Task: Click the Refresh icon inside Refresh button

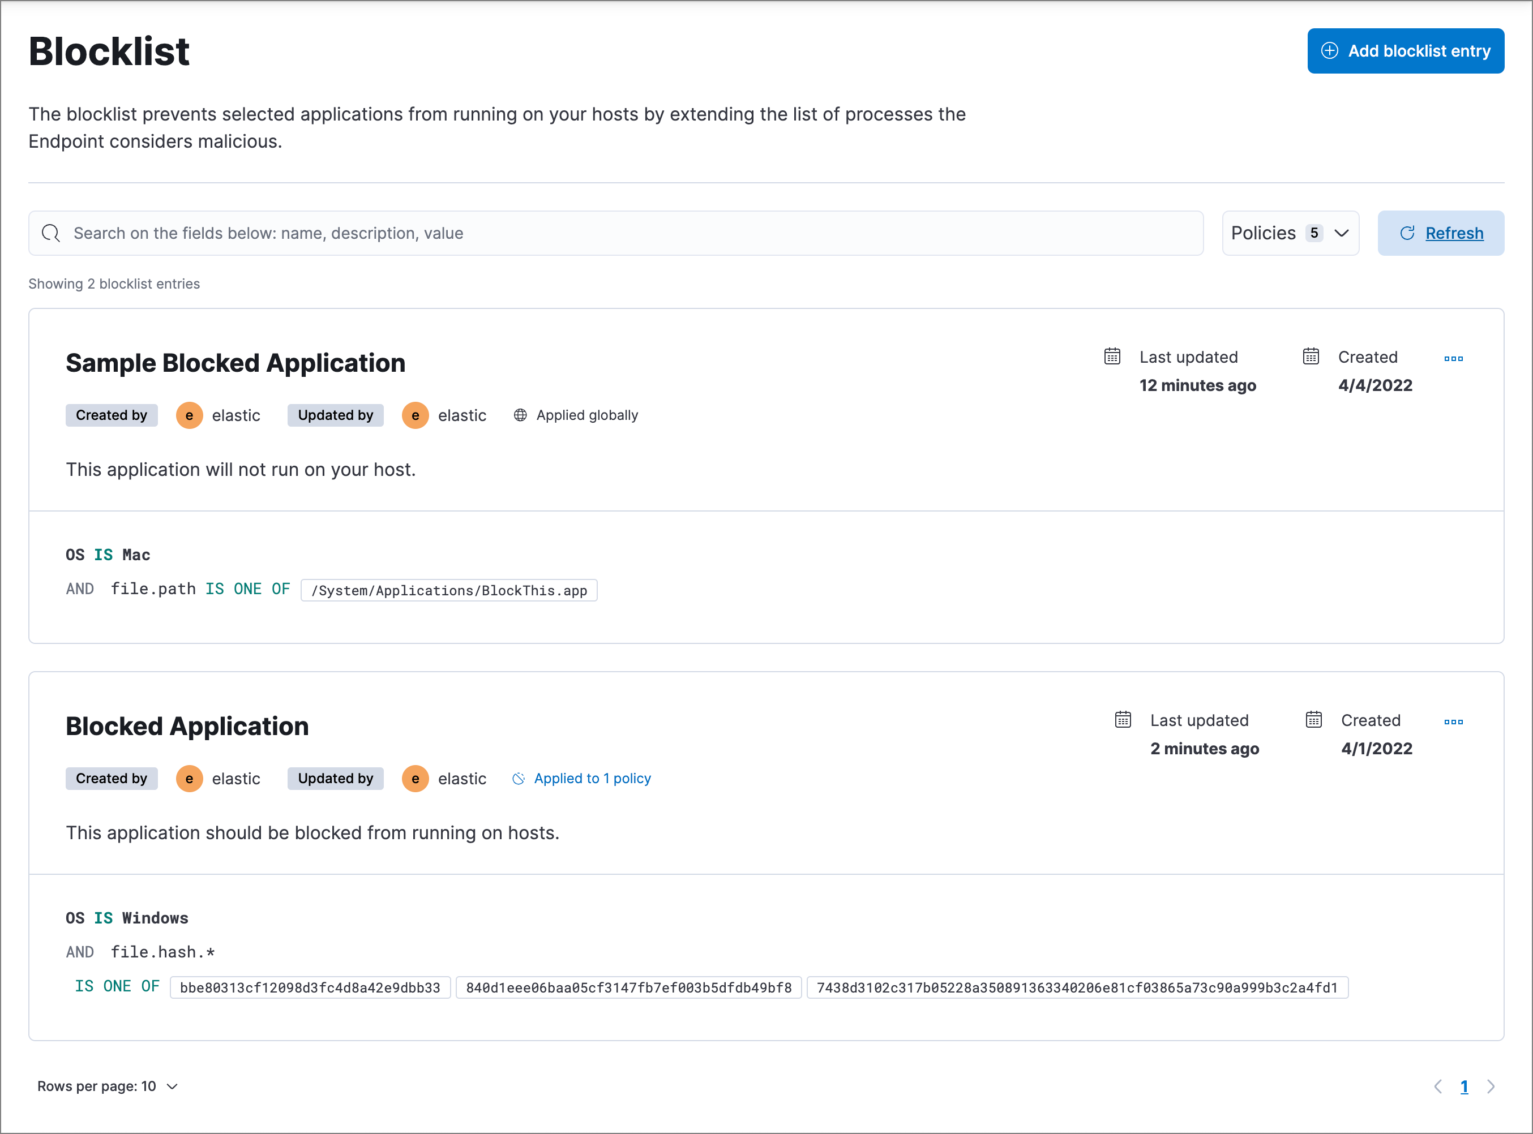Action: point(1407,232)
